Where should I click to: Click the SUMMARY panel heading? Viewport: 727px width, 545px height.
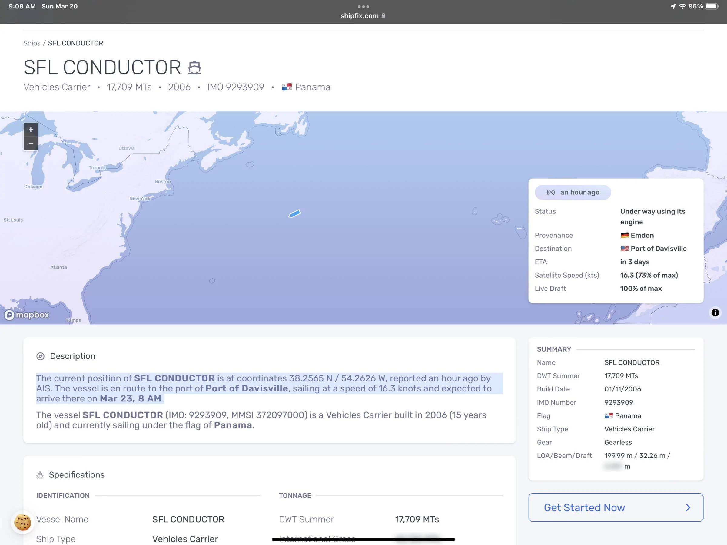(554, 349)
